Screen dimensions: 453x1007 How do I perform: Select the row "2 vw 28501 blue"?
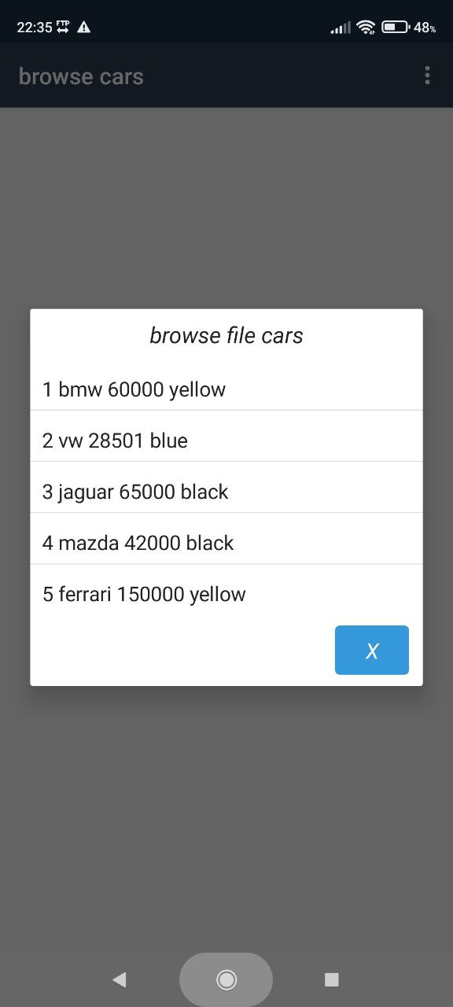[x=226, y=441]
